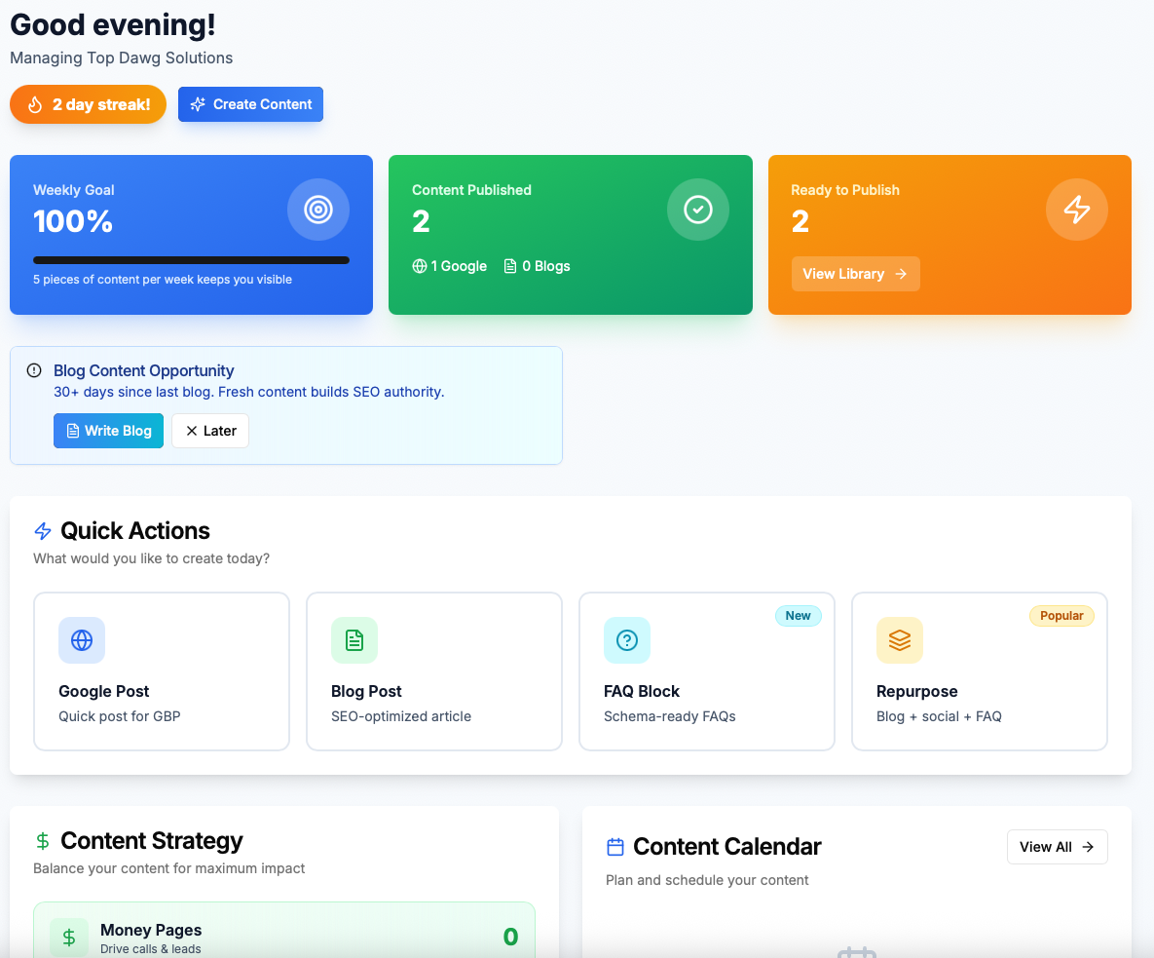The height and width of the screenshot is (958, 1154).
Task: Click the dollar icon beside Content Strategy heading
Action: (x=43, y=841)
